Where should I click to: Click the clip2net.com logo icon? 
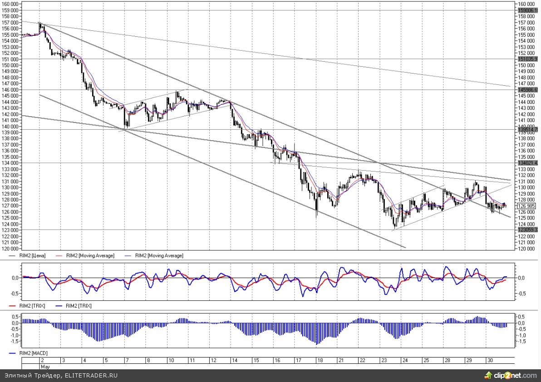(488, 375)
